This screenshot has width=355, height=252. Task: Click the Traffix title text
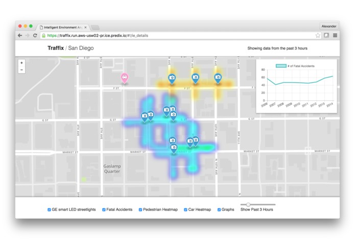click(56, 48)
